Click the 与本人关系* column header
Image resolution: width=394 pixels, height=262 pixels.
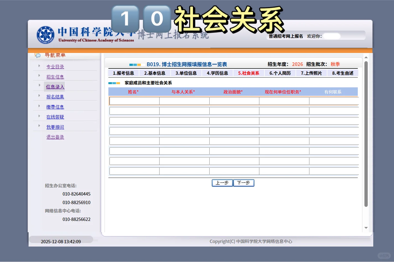pos(183,92)
